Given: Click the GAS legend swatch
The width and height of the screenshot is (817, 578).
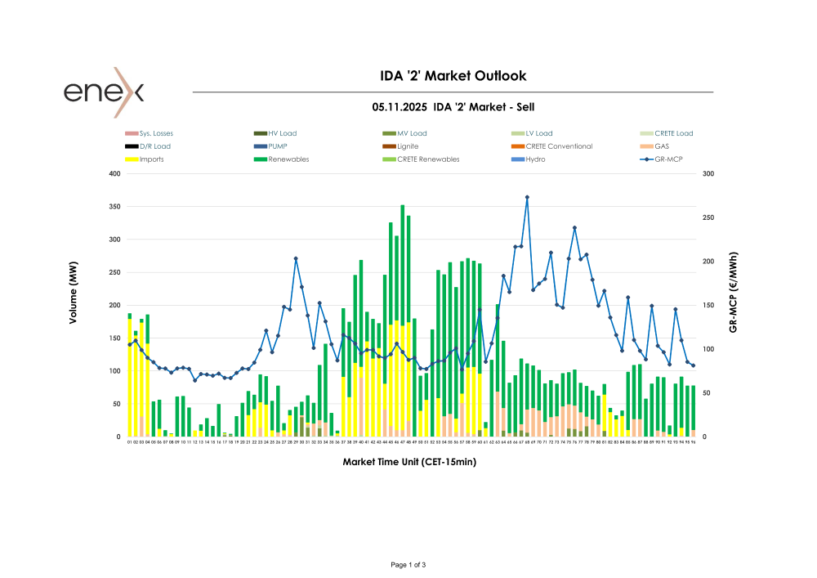Looking at the screenshot, I should [647, 146].
